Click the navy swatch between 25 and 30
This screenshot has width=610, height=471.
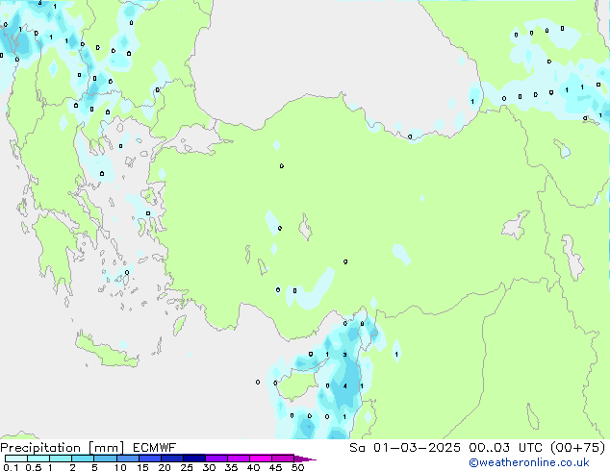(194, 459)
